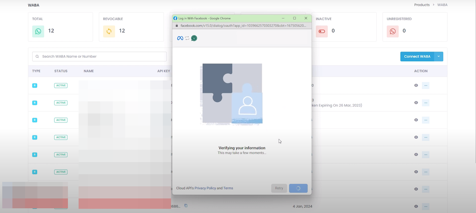The image size is (476, 213).
Task: Sort by NAME column header
Action: pos(88,71)
